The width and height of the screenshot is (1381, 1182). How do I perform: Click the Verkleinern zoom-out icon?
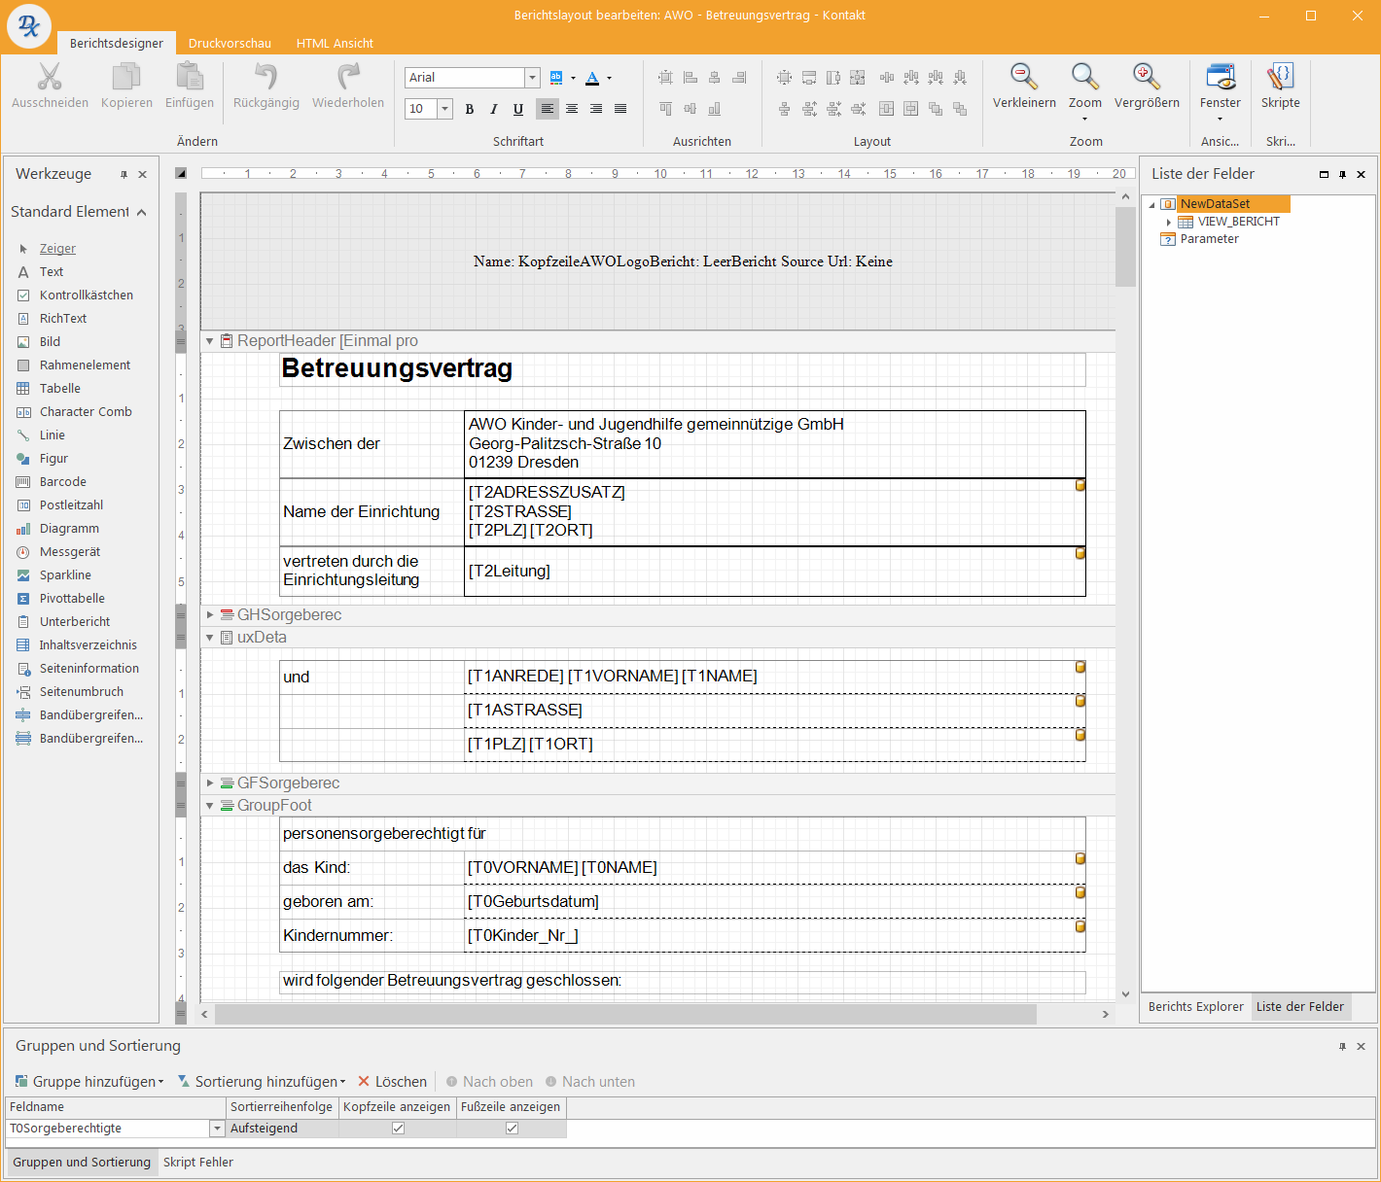[x=1024, y=77]
